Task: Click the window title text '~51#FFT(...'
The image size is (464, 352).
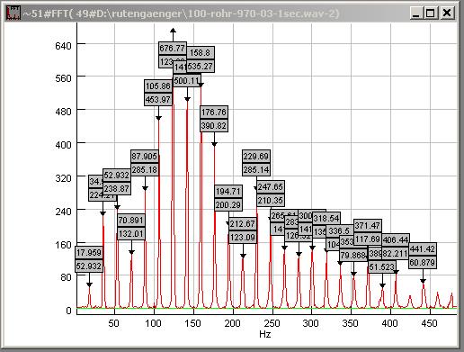Action: [x=181, y=14]
